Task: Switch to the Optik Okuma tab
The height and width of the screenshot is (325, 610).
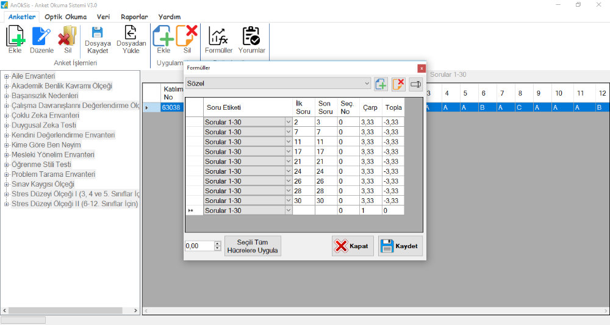Action: click(x=66, y=17)
